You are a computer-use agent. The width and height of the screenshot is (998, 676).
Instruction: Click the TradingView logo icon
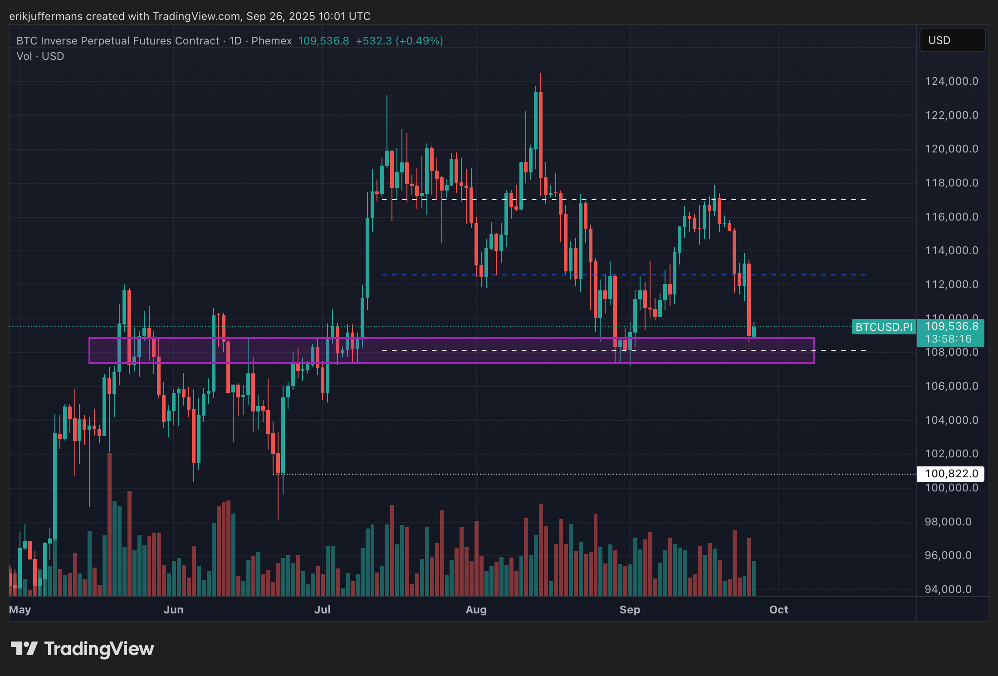coord(24,648)
